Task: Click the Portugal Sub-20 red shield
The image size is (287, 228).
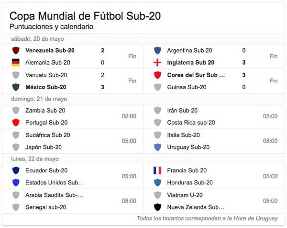Action: click(16, 123)
